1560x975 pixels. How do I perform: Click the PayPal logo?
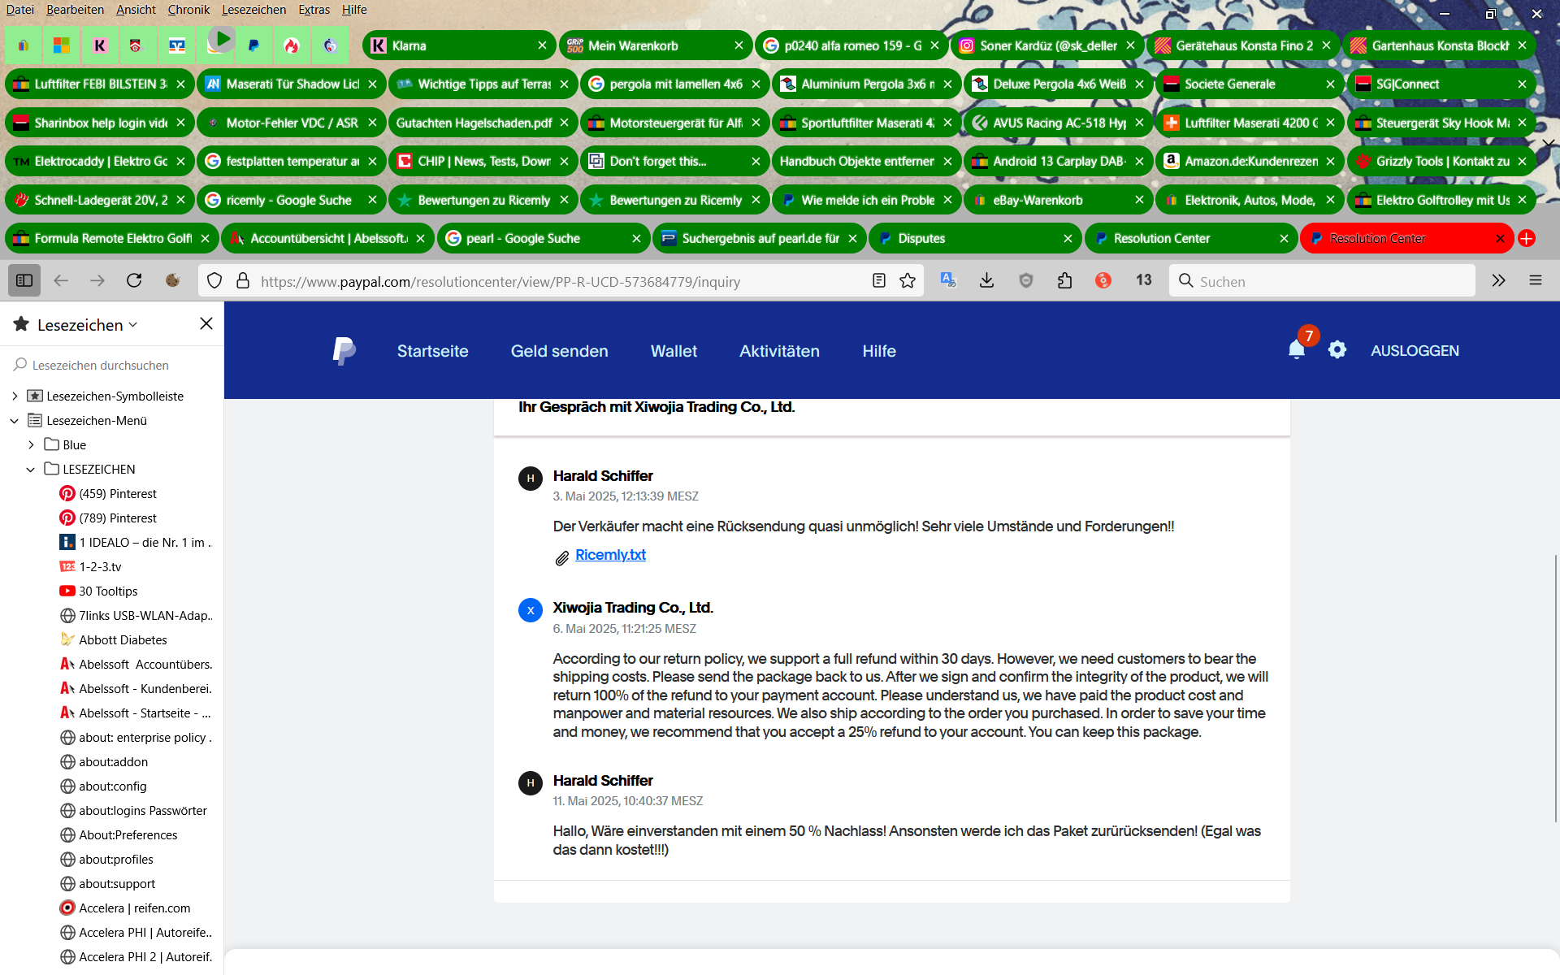coord(344,351)
